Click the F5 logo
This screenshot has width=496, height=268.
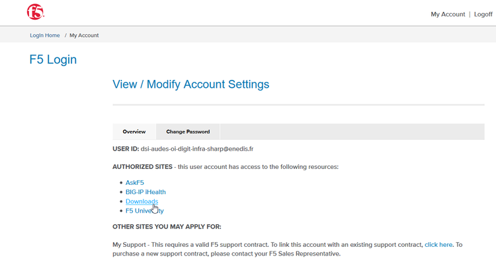[35, 12]
